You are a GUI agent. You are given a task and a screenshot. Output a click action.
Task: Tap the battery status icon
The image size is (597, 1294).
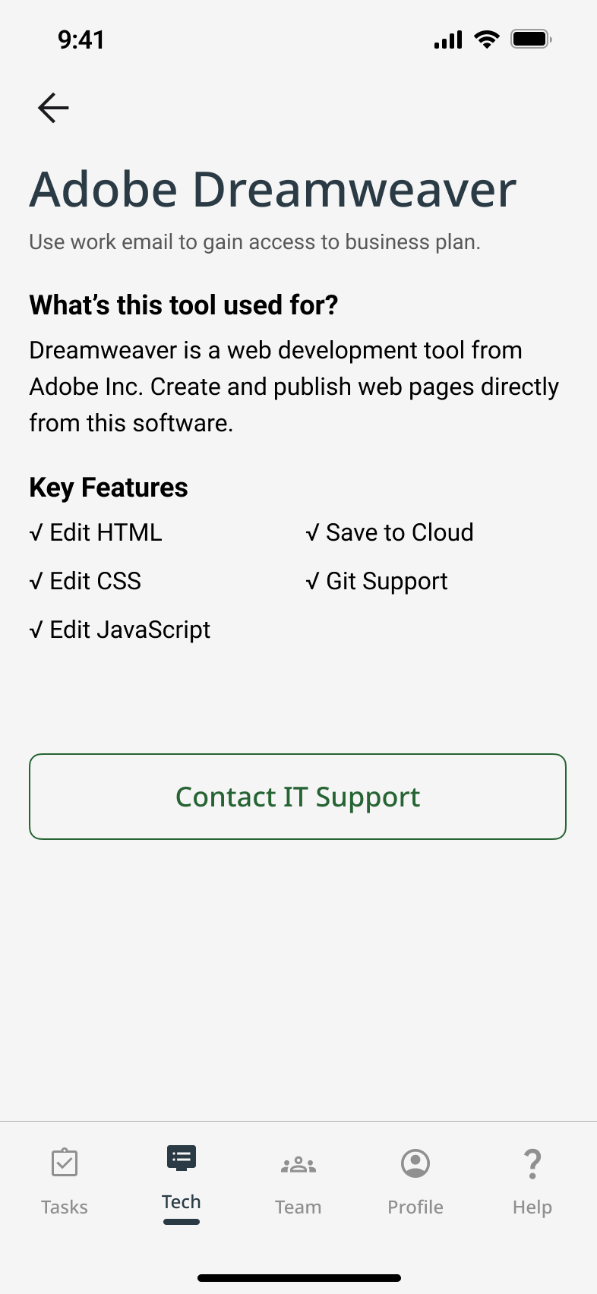click(x=530, y=39)
